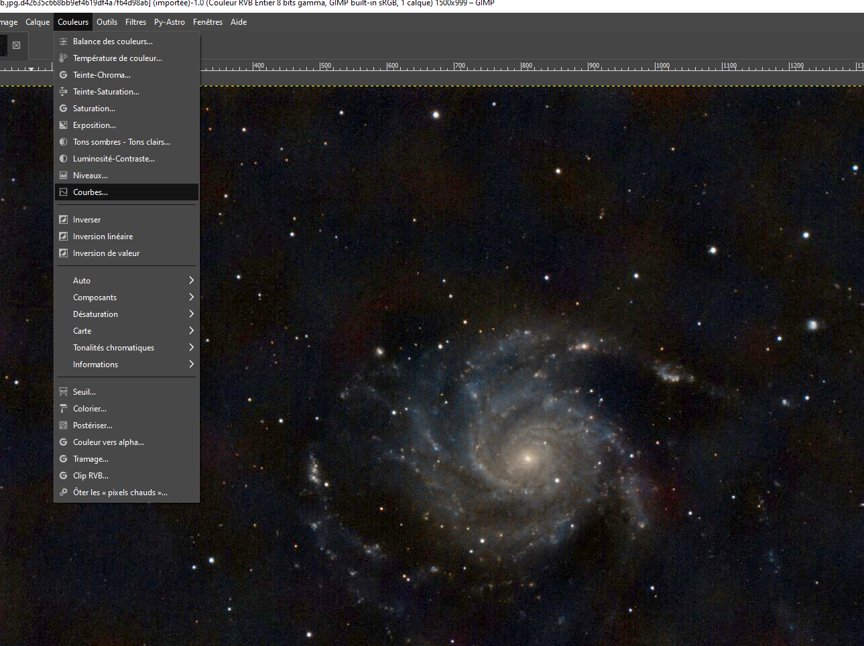Expand the Composants submenu arrow
The image size is (864, 646).
191,298
